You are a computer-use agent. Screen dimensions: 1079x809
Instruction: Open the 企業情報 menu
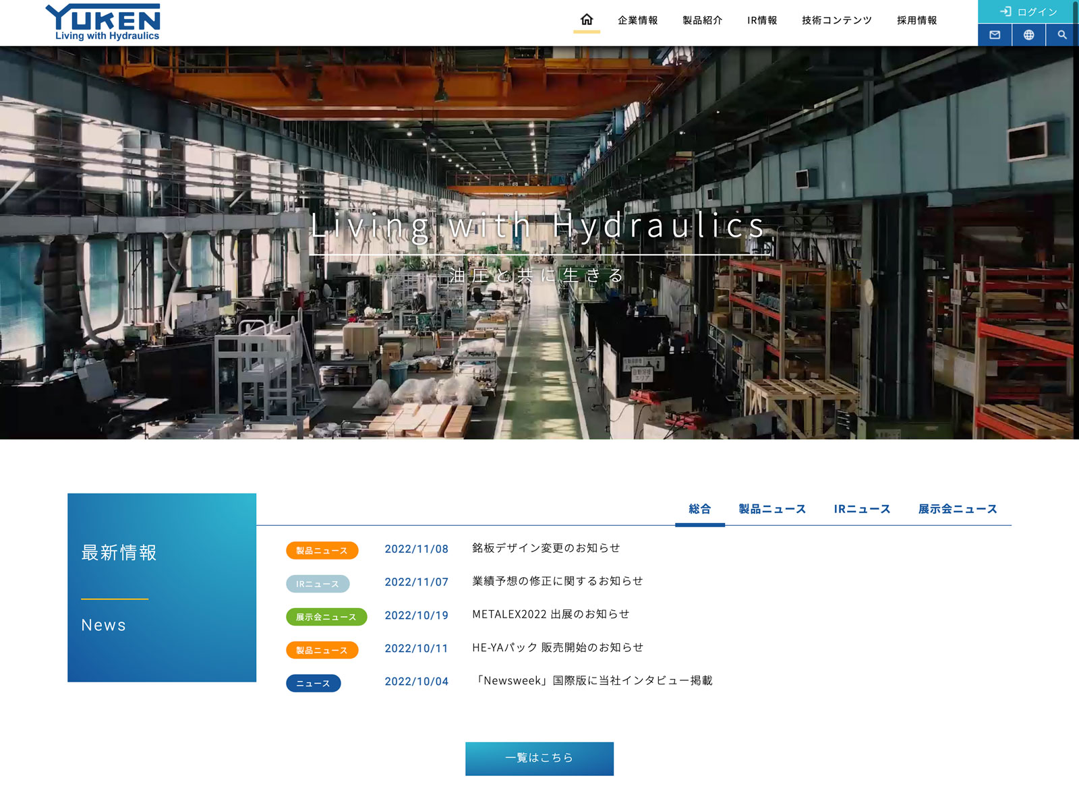(x=637, y=20)
